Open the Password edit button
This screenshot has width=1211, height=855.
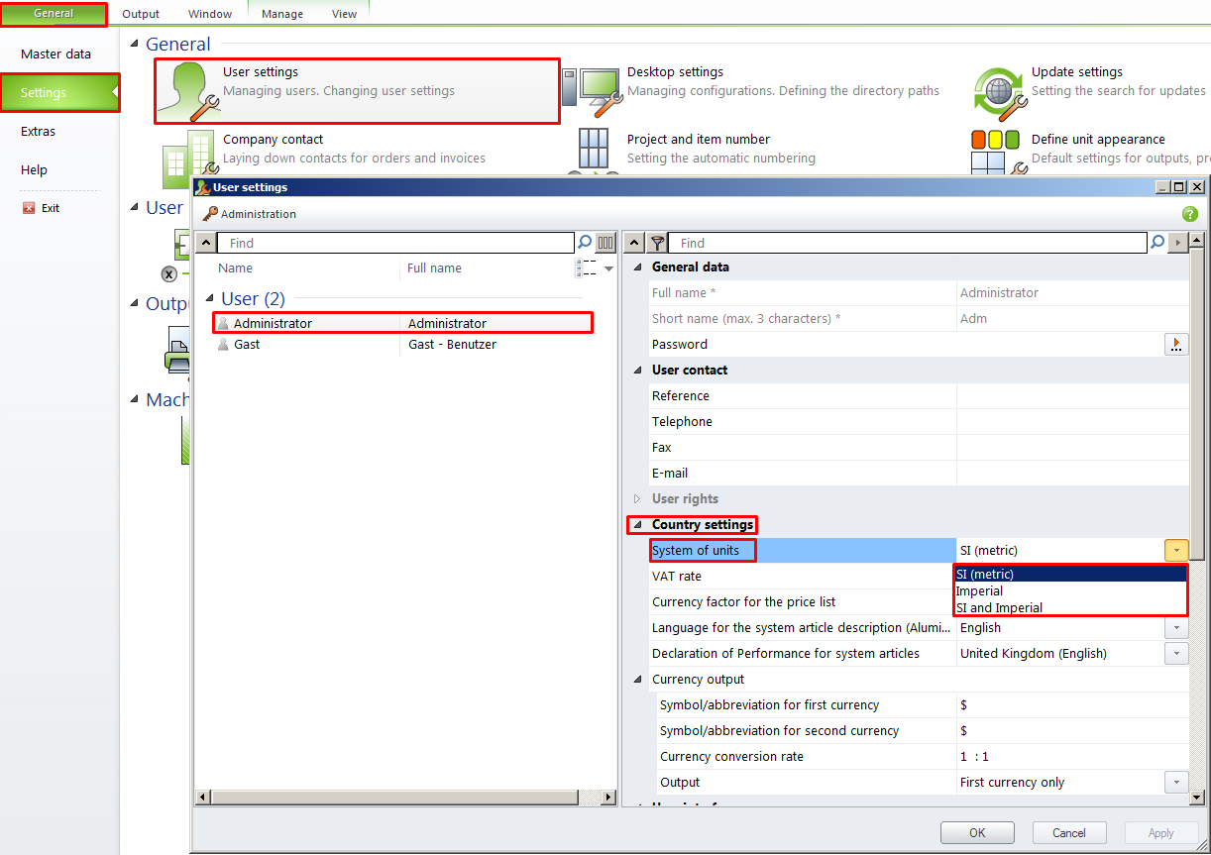1175,345
